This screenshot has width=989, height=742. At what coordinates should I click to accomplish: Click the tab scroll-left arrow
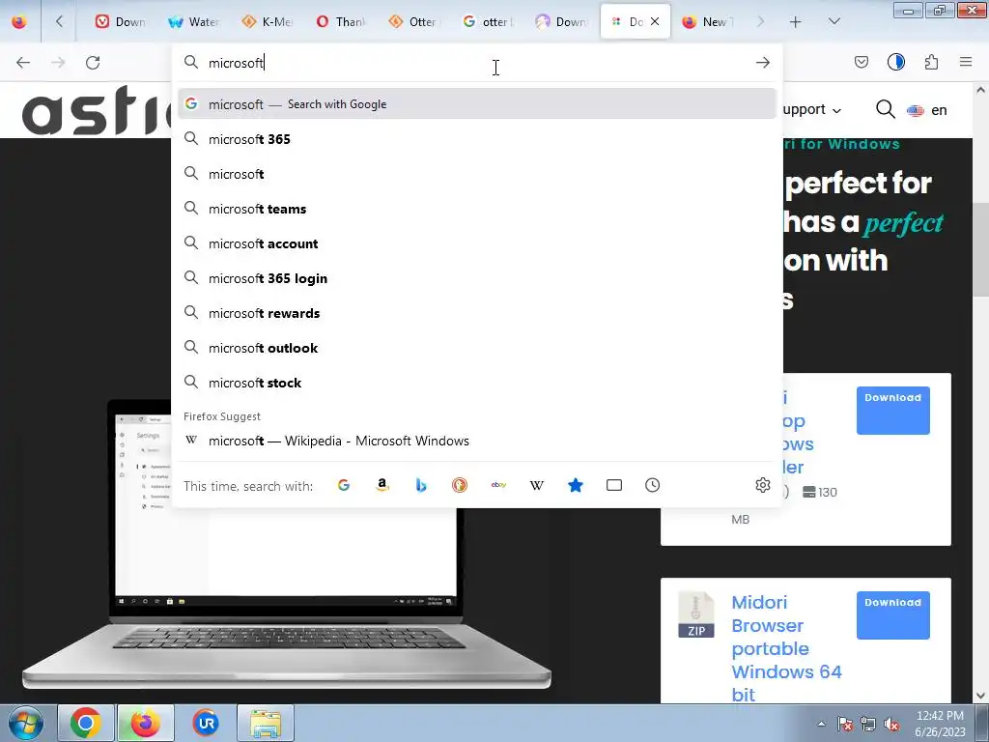point(59,21)
